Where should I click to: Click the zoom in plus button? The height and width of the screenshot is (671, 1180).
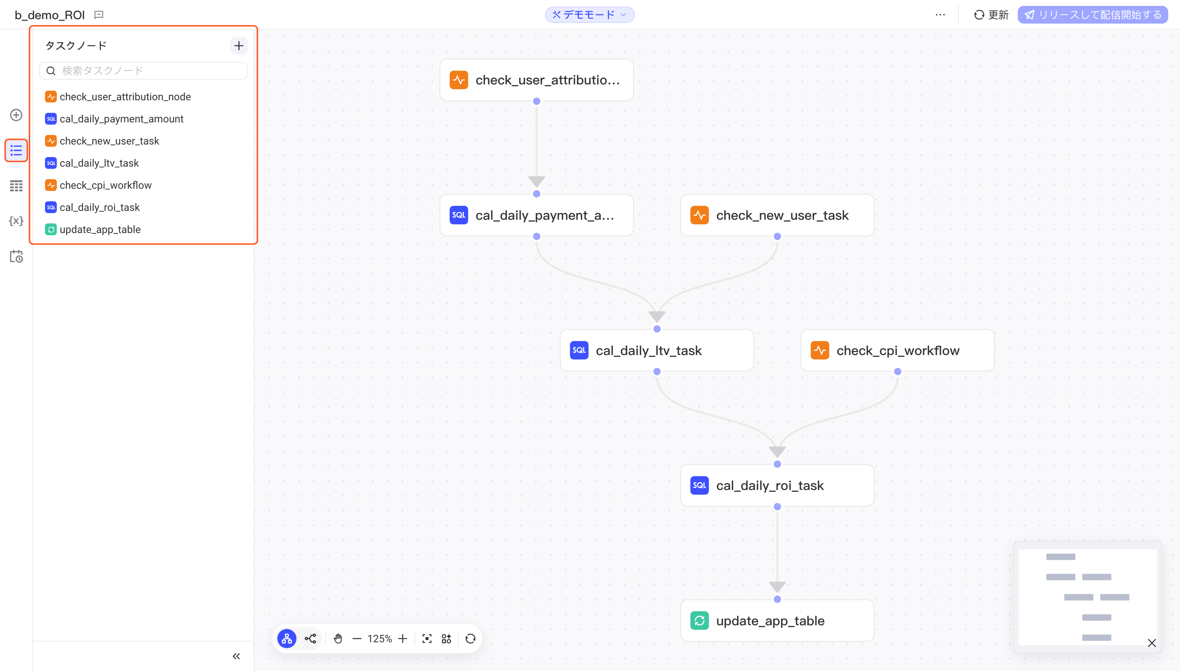403,639
